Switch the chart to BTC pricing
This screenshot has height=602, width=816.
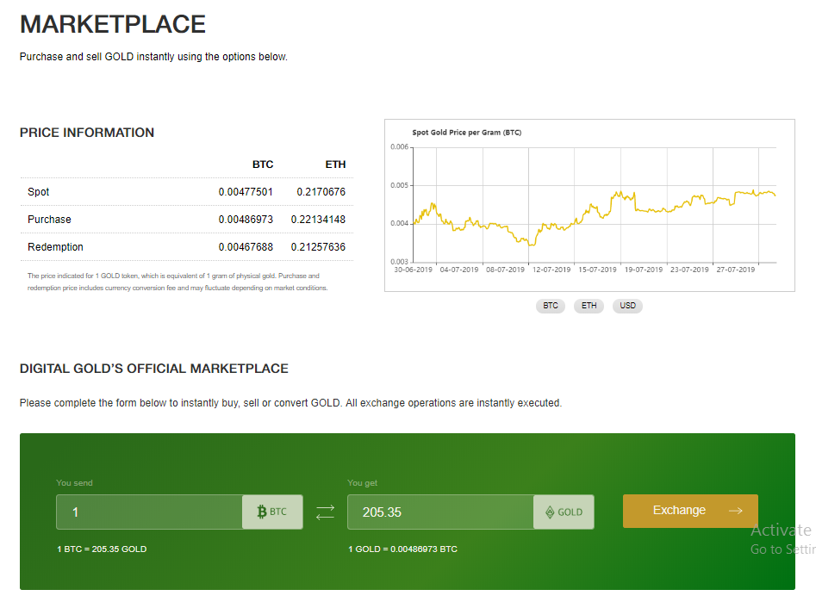click(x=551, y=306)
